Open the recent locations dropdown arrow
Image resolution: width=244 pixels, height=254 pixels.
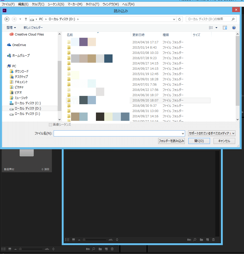click(20, 19)
